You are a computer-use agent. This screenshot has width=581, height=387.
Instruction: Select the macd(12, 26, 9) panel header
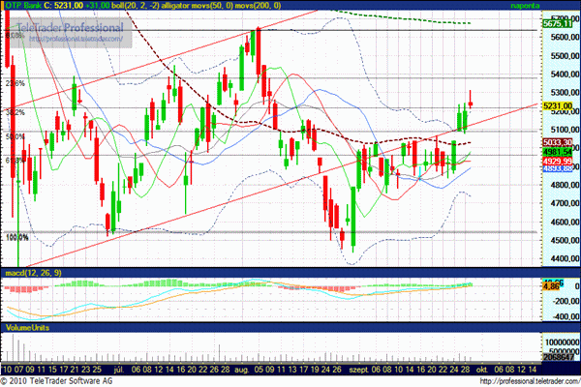click(x=33, y=276)
